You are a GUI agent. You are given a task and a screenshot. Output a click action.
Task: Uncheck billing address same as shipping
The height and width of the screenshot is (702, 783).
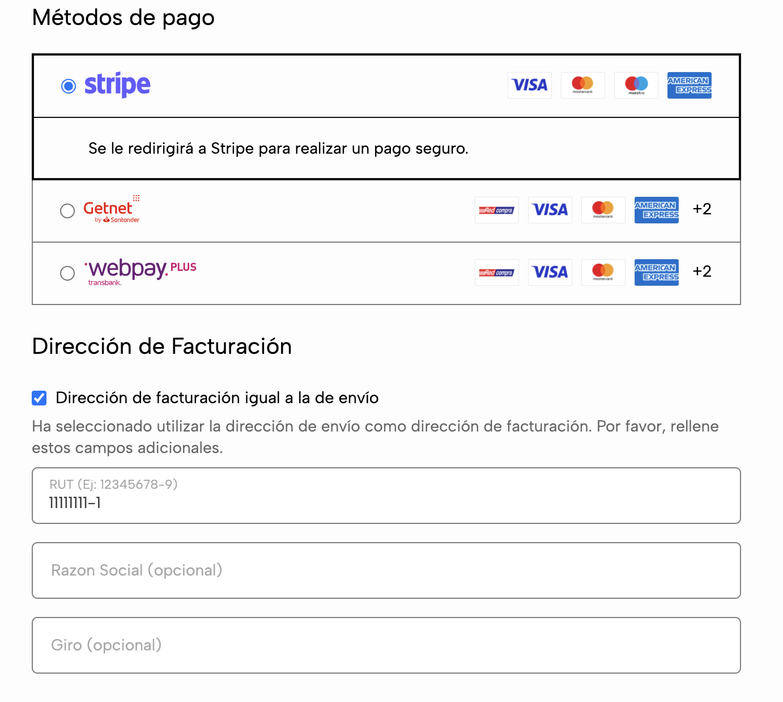39,398
